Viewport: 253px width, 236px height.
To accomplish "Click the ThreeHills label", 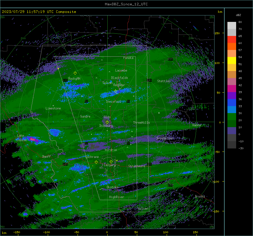I will pos(141,123).
